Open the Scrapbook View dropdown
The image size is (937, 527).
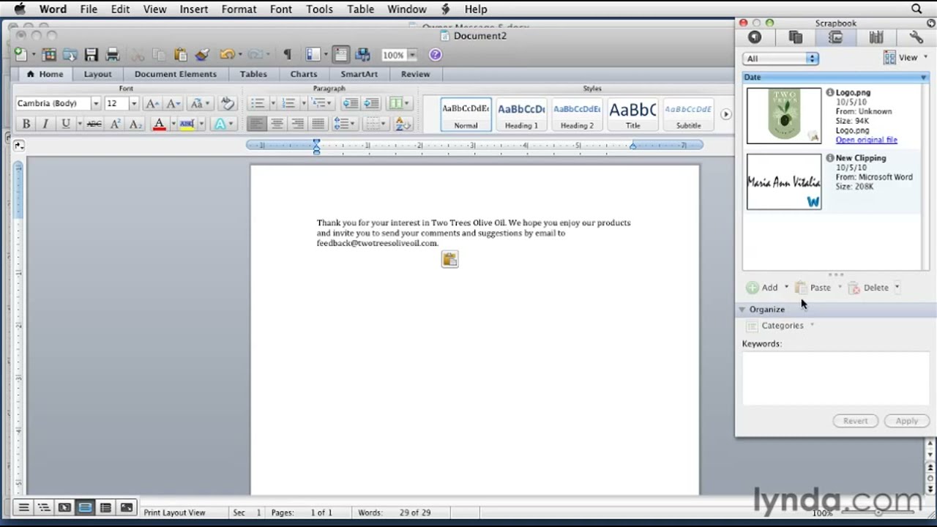pos(906,57)
